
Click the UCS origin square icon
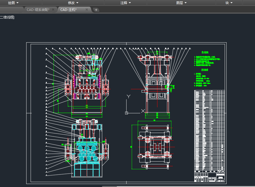tap(126, 113)
